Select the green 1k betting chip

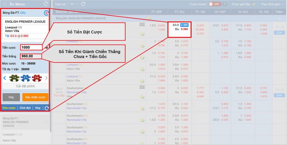click(14, 78)
